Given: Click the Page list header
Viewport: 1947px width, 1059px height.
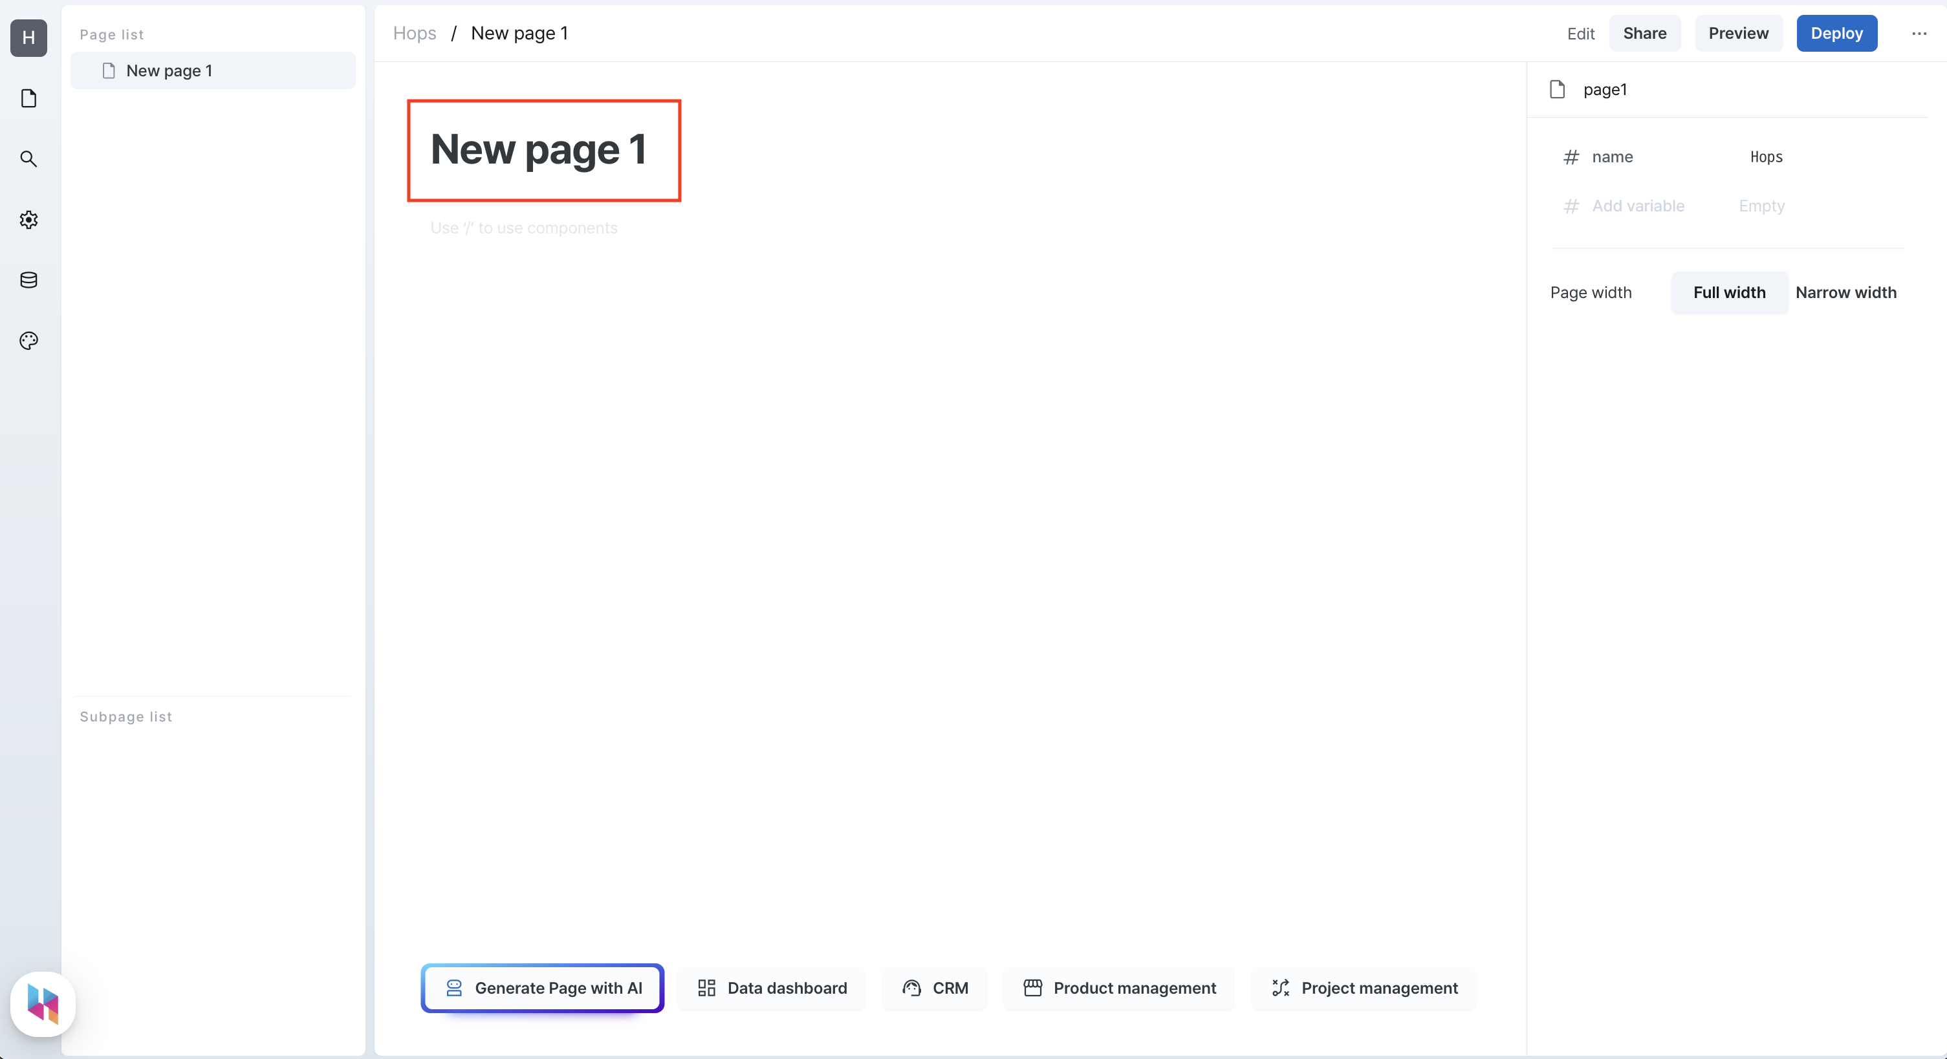Looking at the screenshot, I should [x=112, y=34].
